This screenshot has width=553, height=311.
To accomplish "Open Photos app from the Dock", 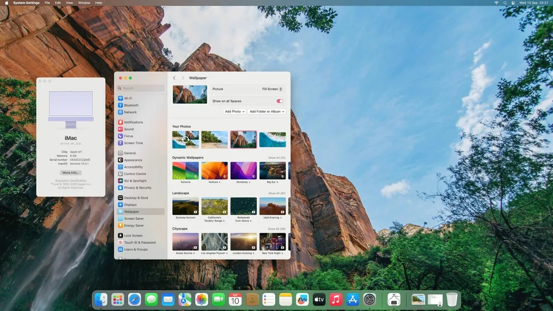I will click(x=201, y=299).
